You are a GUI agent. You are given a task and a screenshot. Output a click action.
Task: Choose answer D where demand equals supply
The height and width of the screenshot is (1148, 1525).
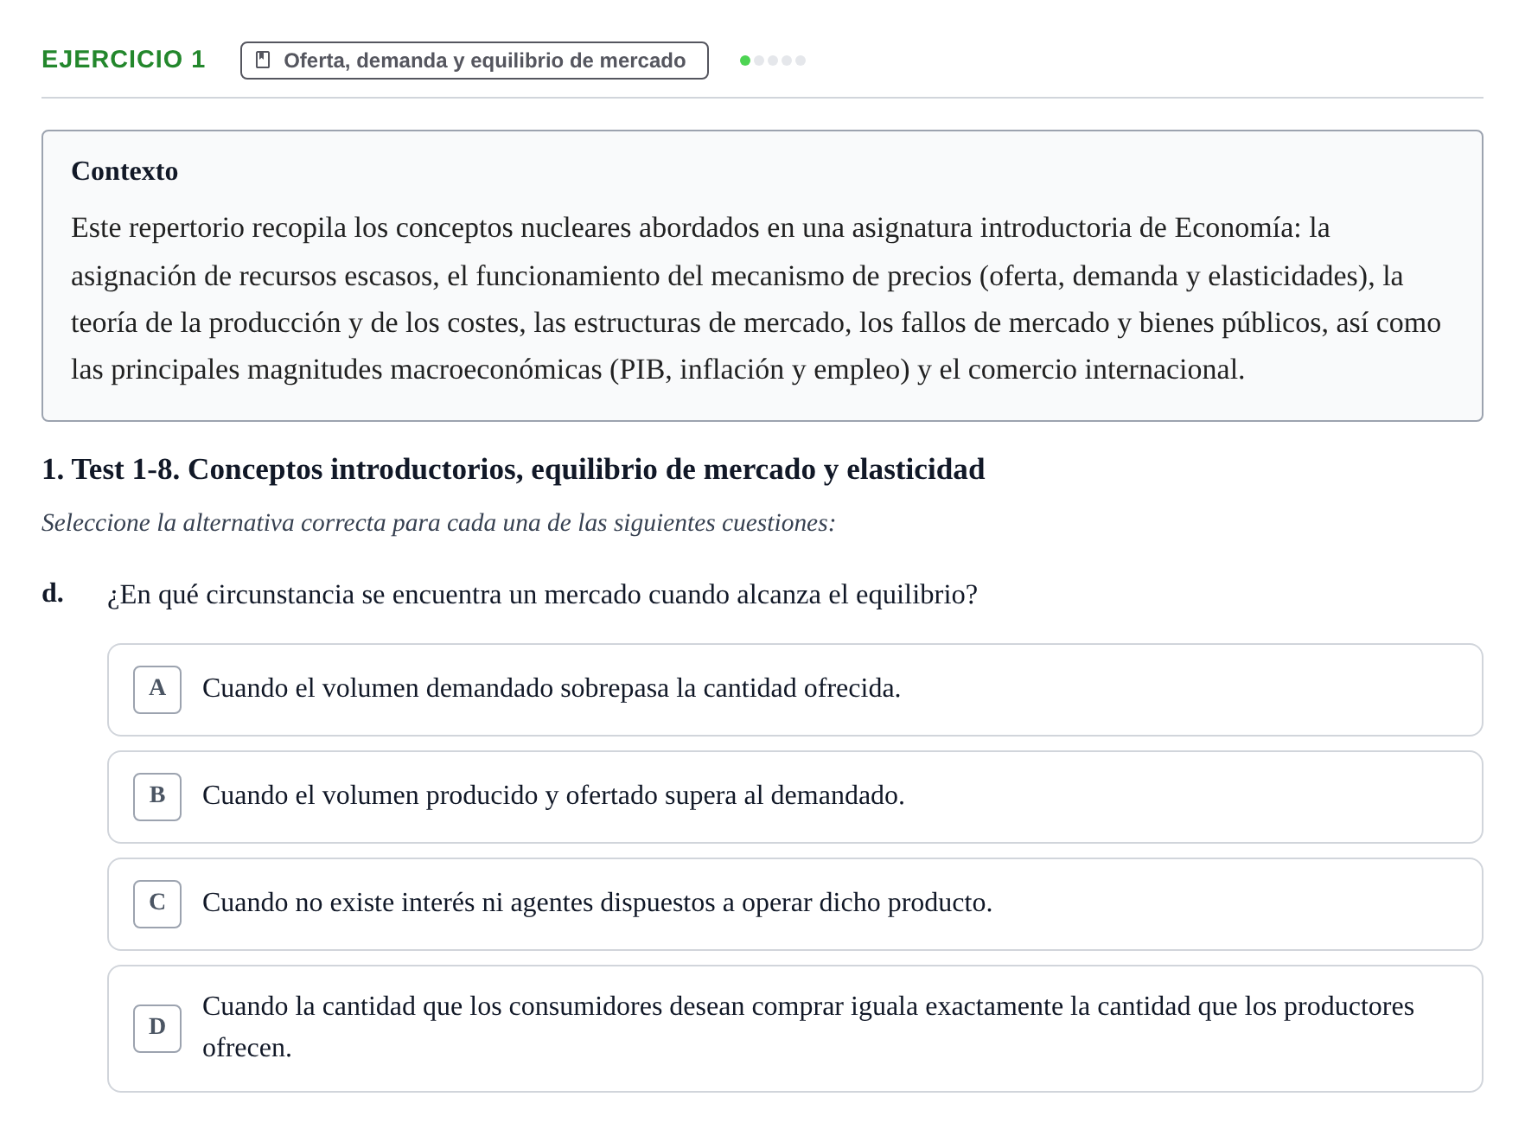(795, 1029)
